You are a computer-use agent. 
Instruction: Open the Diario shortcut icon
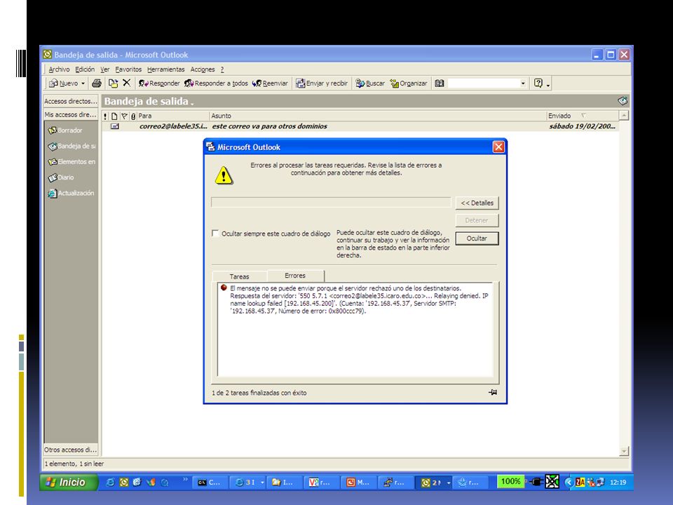[x=53, y=177]
